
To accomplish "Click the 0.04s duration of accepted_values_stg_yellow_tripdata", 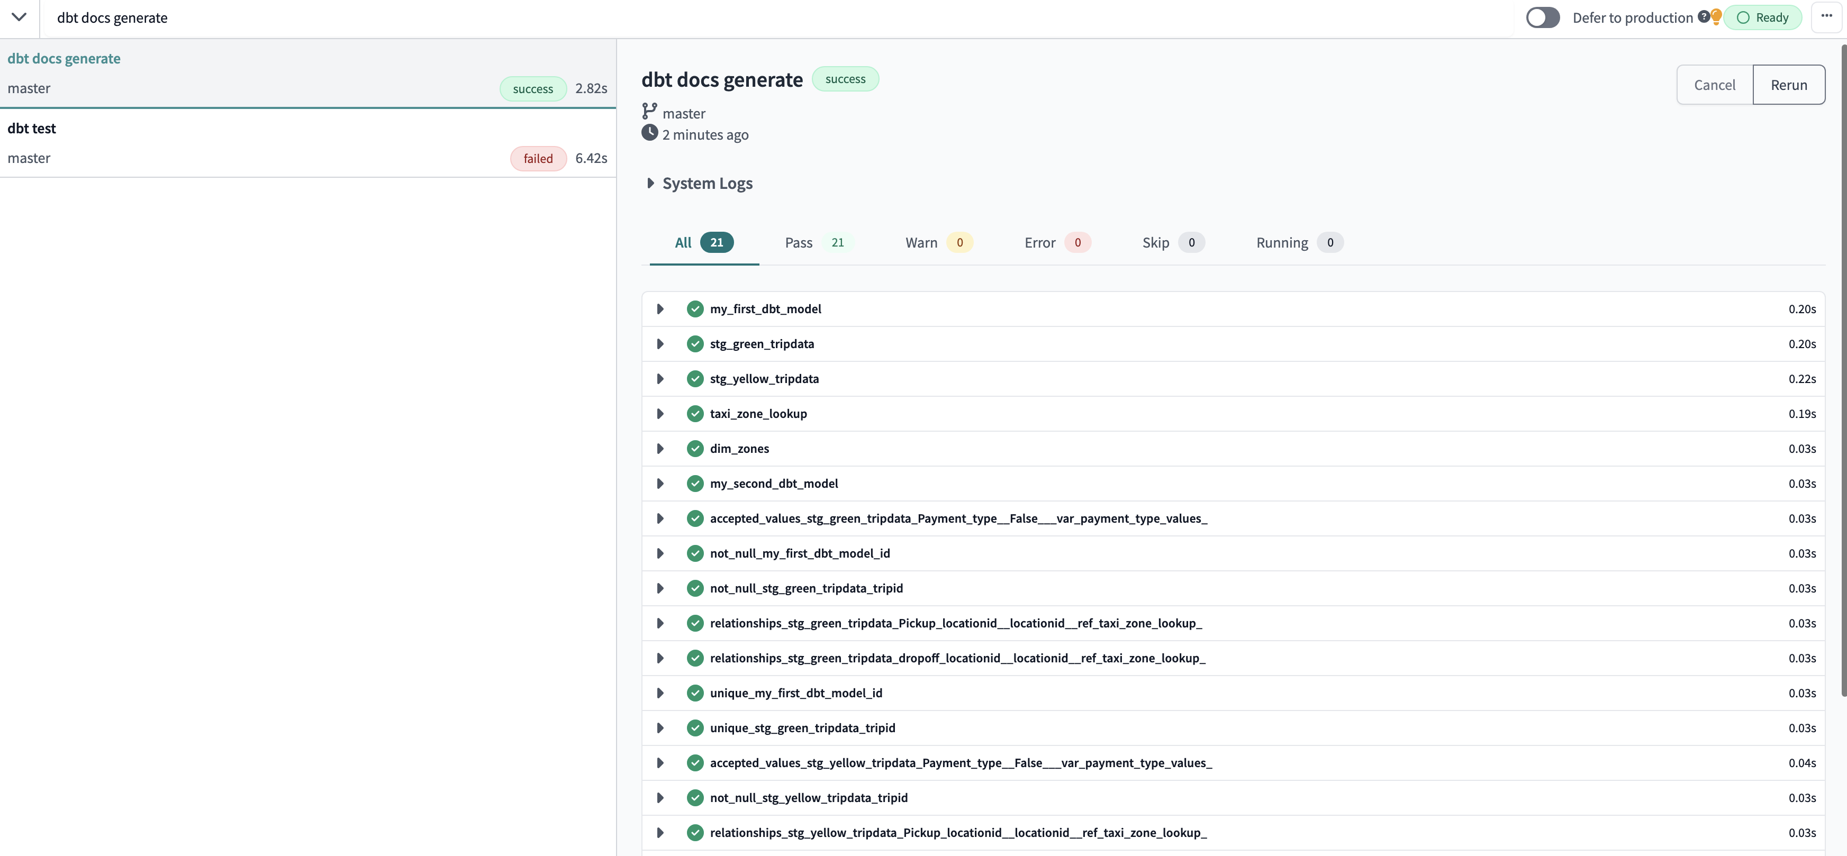I will click(1801, 763).
